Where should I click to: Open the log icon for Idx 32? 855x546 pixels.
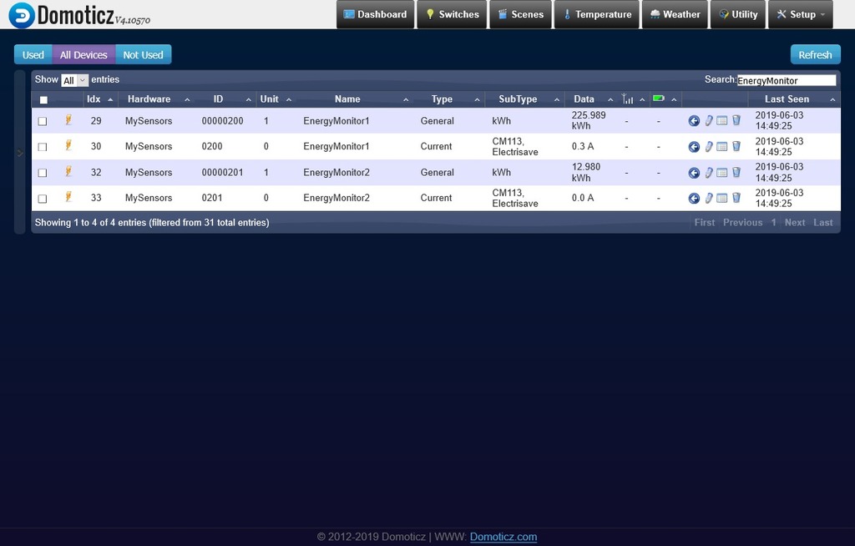point(722,172)
